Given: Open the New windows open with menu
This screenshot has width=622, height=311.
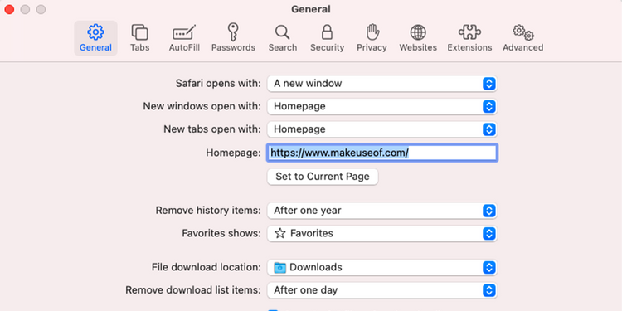Looking at the screenshot, I should click(382, 106).
